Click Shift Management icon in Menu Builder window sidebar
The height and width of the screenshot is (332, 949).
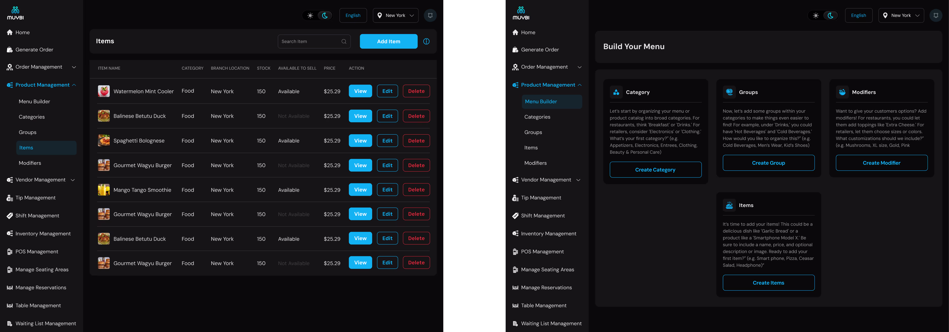pyautogui.click(x=515, y=216)
